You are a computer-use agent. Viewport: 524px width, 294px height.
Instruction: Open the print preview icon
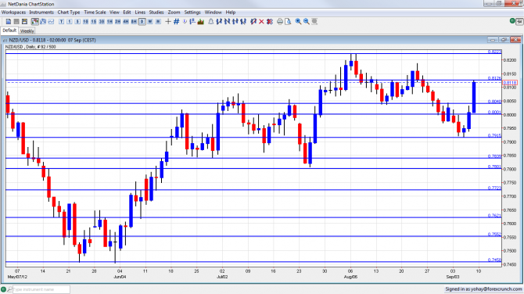(288, 21)
